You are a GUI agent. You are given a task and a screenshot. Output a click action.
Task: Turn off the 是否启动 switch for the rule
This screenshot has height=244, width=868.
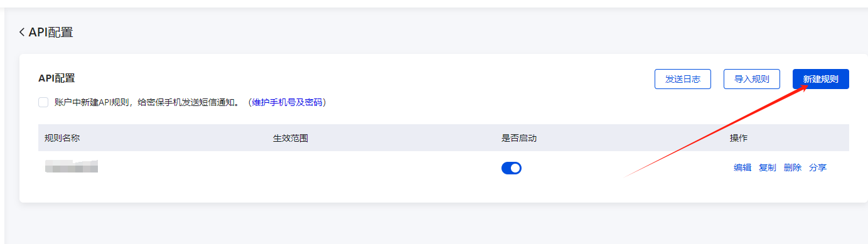pyautogui.click(x=512, y=168)
